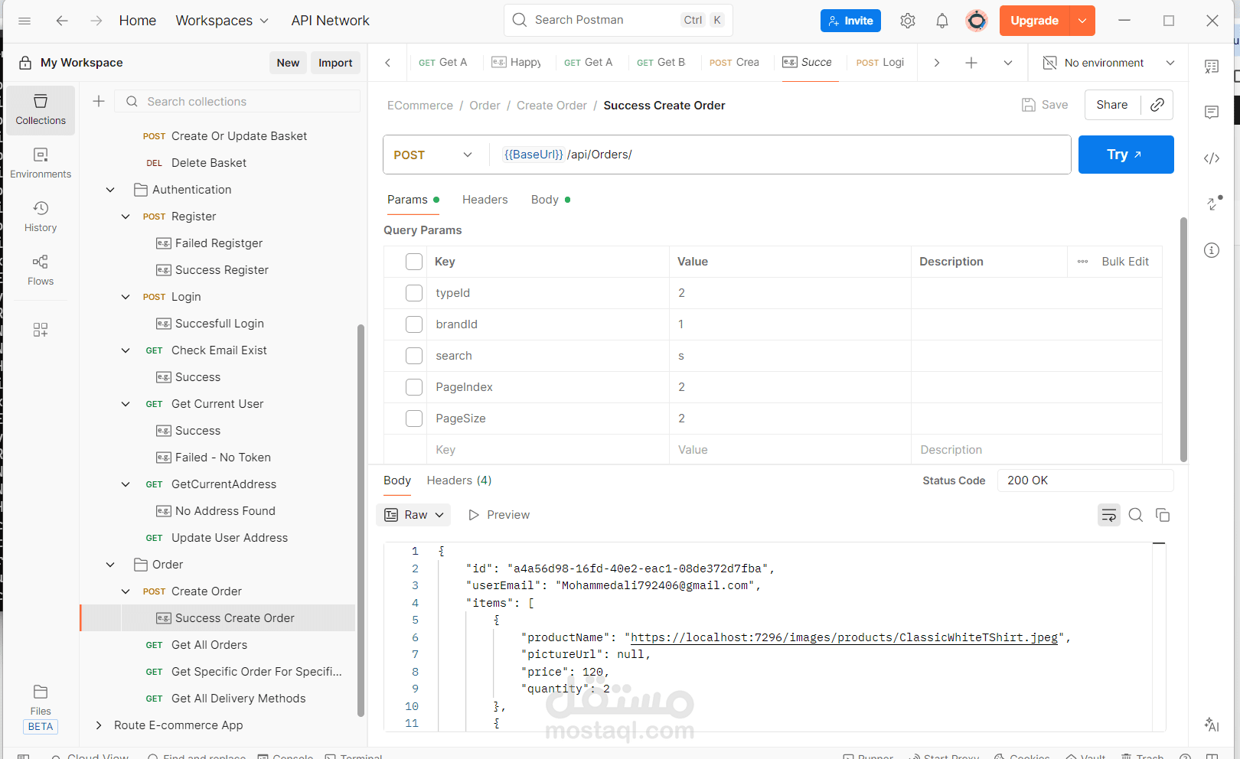The width and height of the screenshot is (1240, 759).
Task: Click the New button in My Workspace
Action: point(288,63)
